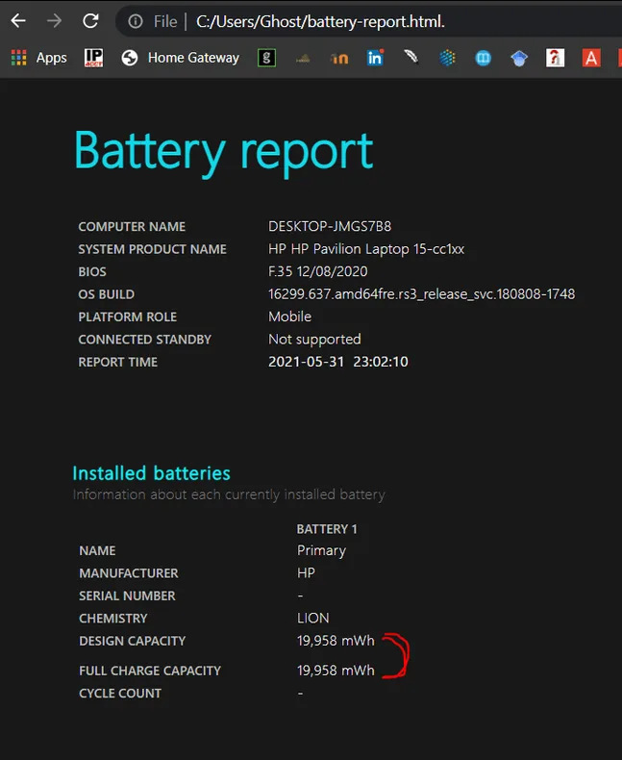Select the full charge capacity 19,958 mWh value

[x=336, y=671]
